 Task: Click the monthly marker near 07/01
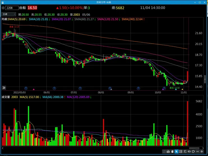point(80,88)
